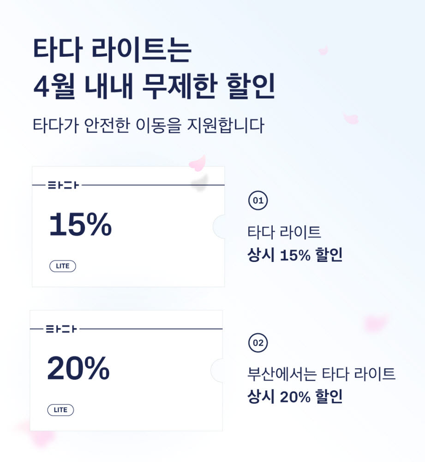Click the '상시 20% 할인' text
The image size is (425, 462).
[x=295, y=396]
